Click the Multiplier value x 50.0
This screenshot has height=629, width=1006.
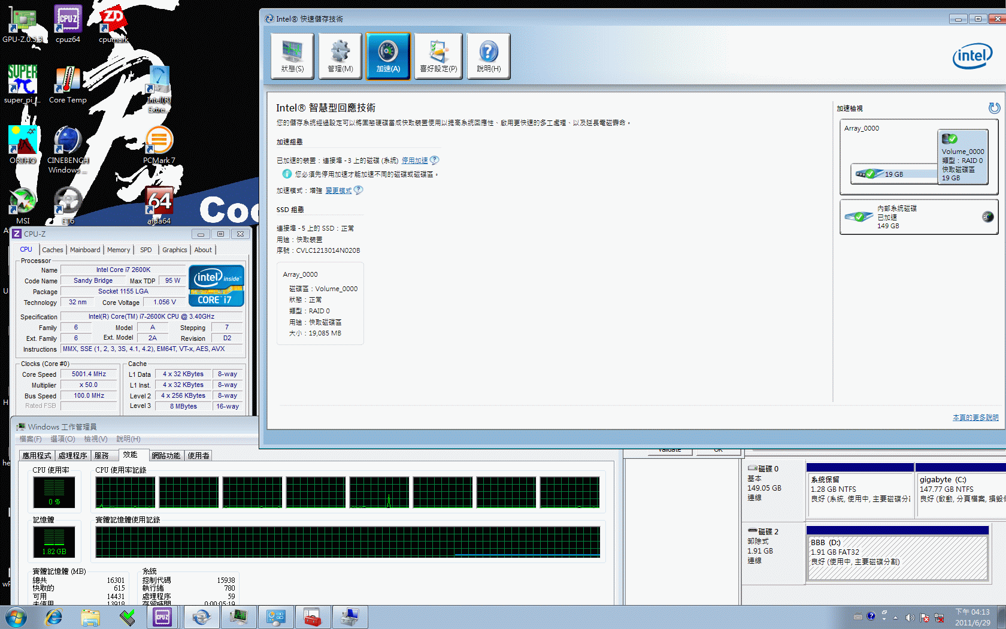click(89, 385)
